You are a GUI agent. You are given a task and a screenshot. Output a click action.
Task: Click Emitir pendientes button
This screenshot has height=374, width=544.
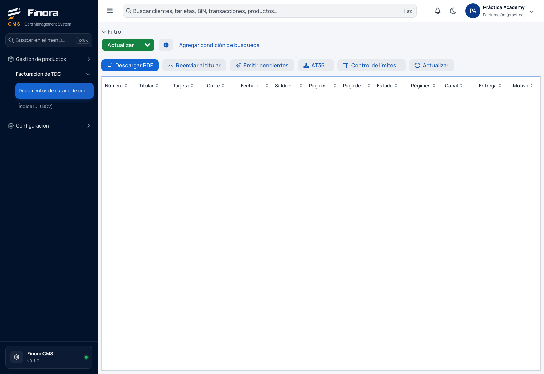click(262, 65)
